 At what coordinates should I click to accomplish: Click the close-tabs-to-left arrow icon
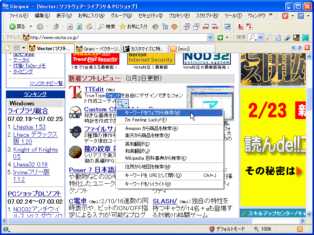coord(205,27)
